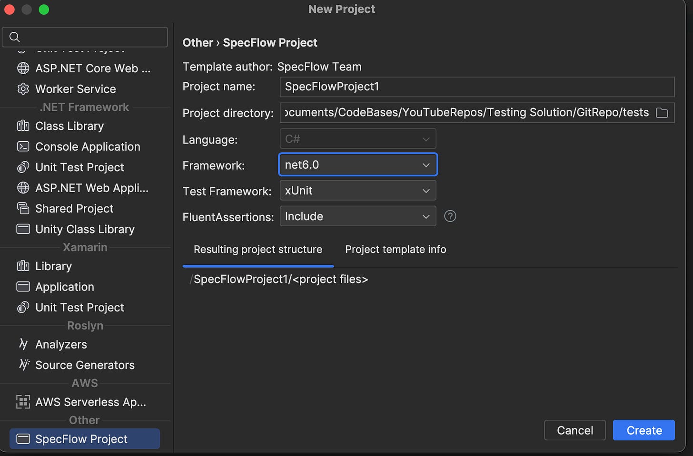Switch to Project template info tab
693x456 pixels.
pos(396,250)
